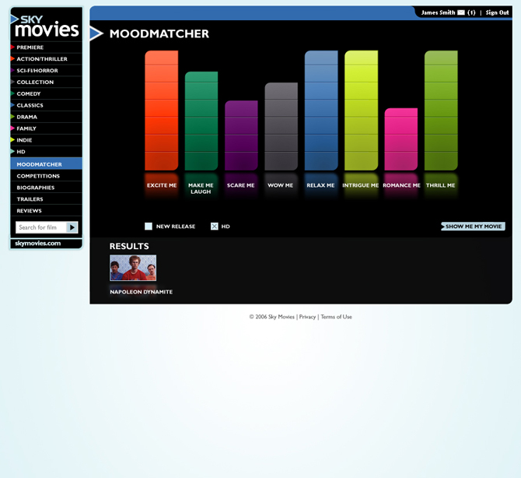Click the yellow arrow beside Indie
Image resolution: width=521 pixels, height=478 pixels.
click(x=13, y=140)
